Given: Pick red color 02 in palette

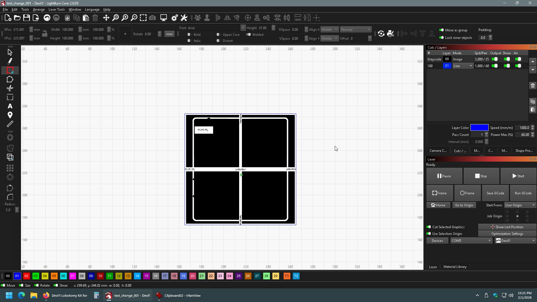Looking at the screenshot, I should [x=26, y=276].
